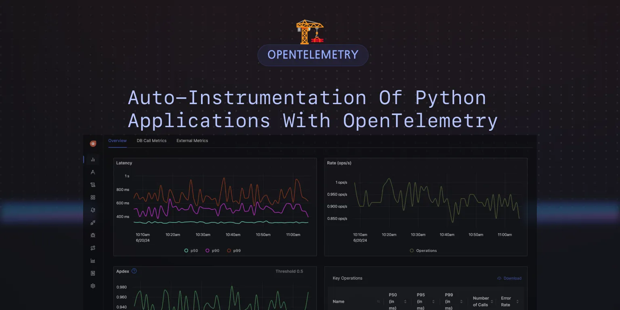620x310 pixels.
Task: Click the 800 ms axis label
Action: (x=123, y=190)
